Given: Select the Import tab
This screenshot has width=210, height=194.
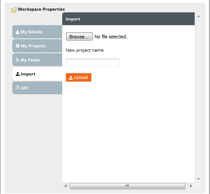Looking at the screenshot, I should click(x=37, y=74).
